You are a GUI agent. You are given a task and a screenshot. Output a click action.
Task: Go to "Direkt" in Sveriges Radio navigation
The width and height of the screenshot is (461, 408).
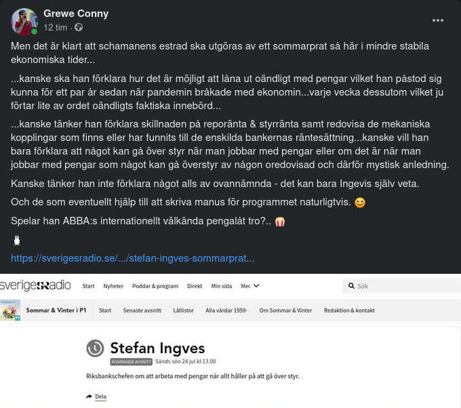click(x=195, y=286)
